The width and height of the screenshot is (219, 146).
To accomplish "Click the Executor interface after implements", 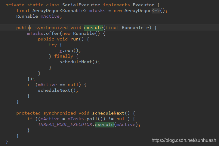I will coord(143,5).
